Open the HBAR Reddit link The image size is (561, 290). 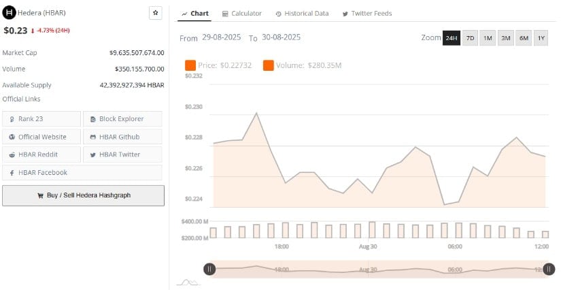(41, 155)
